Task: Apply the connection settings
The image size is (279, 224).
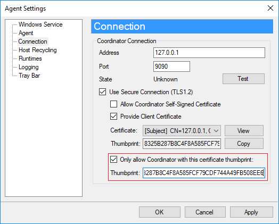Action: 251,212
